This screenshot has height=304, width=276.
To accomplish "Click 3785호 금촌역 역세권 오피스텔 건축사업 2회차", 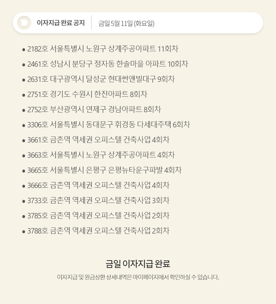I will point(98,215).
